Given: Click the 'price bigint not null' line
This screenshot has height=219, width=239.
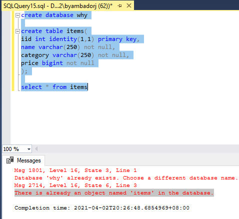Looking at the screenshot, I should 57,63.
